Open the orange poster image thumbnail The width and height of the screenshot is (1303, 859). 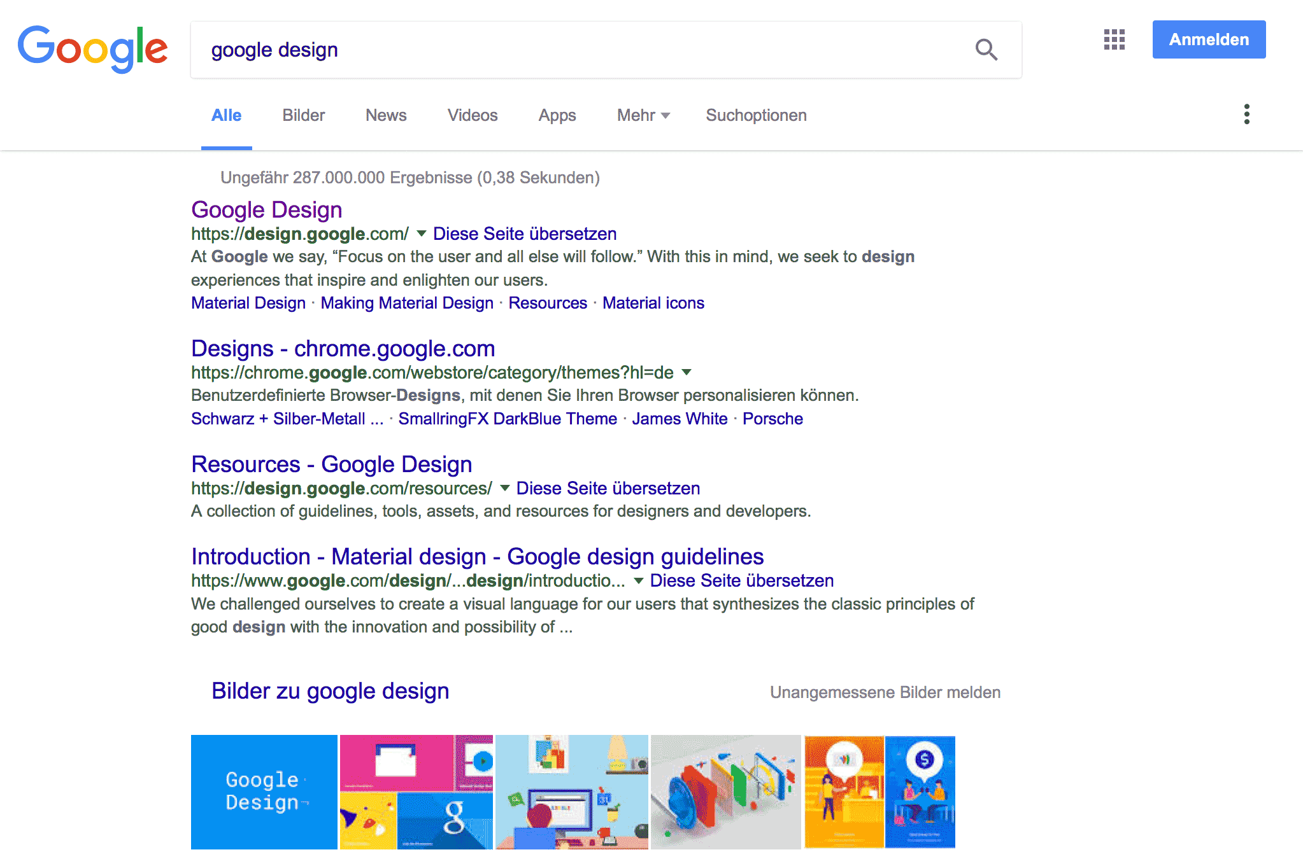pos(844,792)
